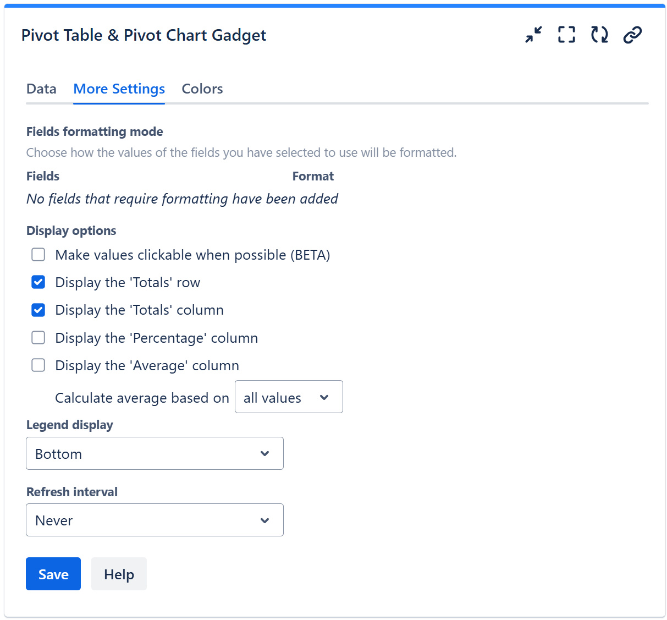Switch to the Data tab
The image size is (667, 620).
41,89
